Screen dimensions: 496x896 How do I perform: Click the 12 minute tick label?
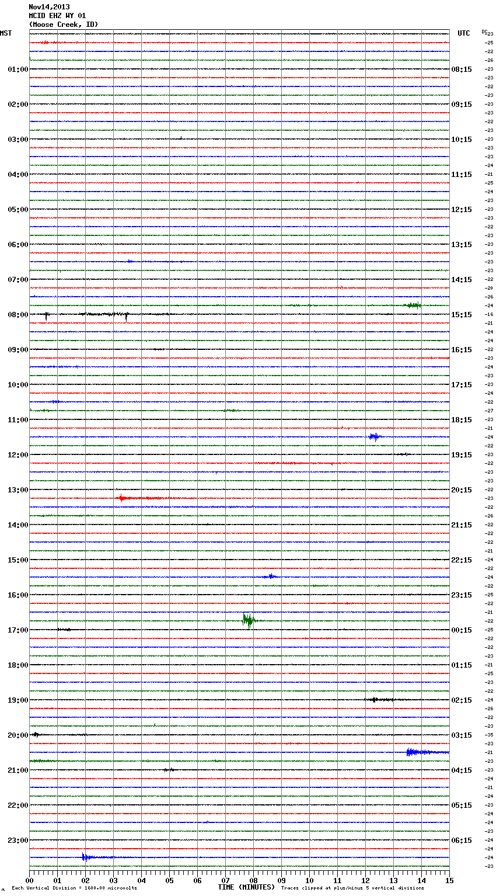tap(365, 881)
